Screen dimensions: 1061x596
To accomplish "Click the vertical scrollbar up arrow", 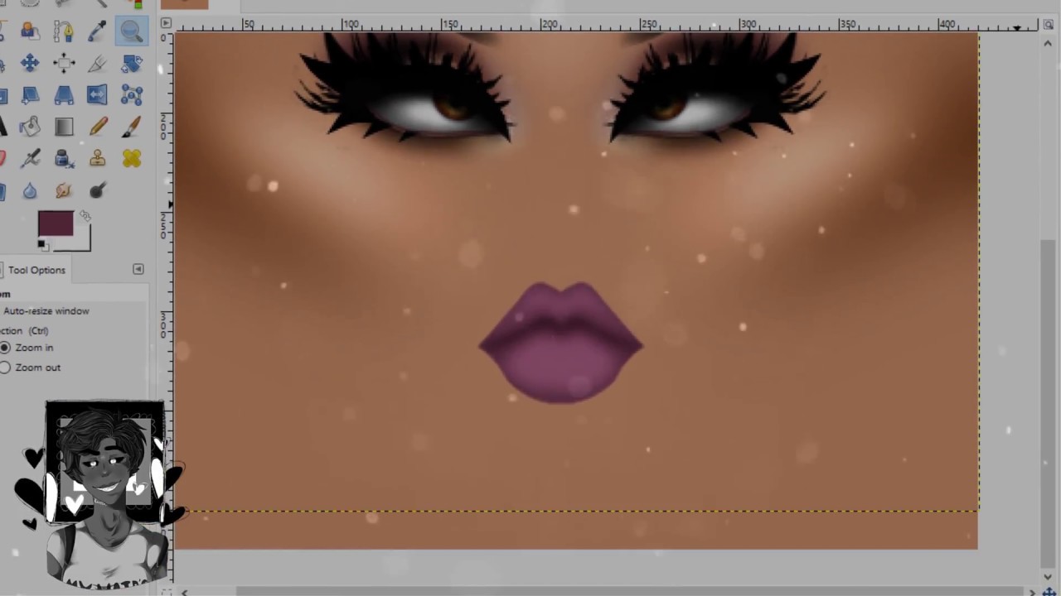I will [1049, 42].
